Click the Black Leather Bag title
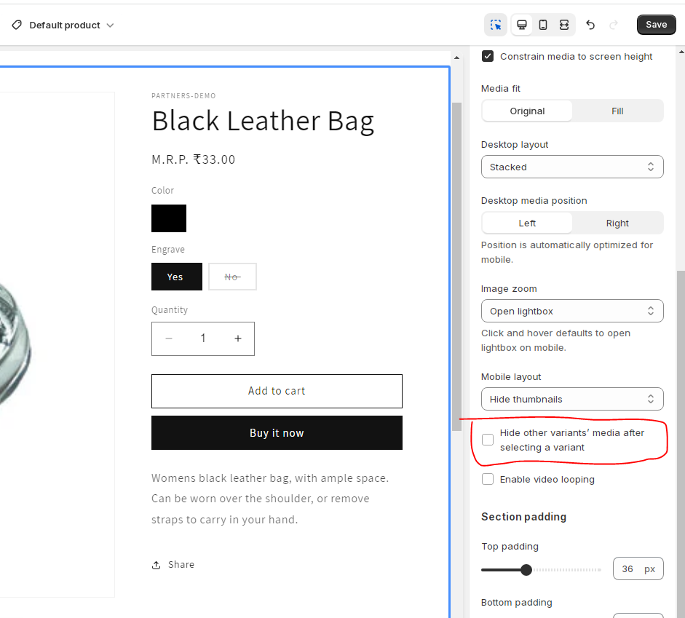Screen dimensions: 685x618 click(x=263, y=121)
